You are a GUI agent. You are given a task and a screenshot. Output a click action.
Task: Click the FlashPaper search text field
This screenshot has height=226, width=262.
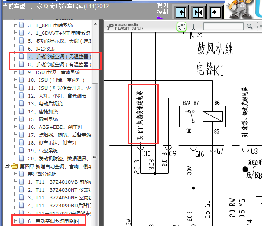[223, 27]
